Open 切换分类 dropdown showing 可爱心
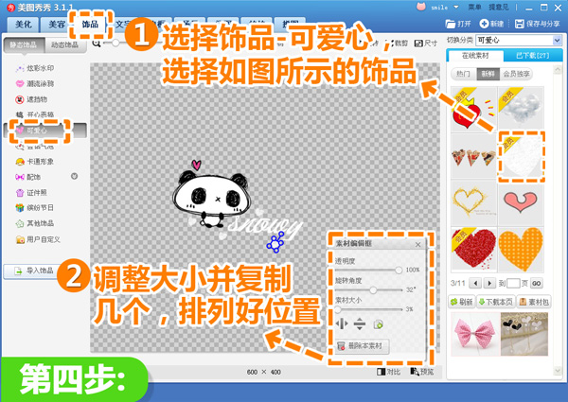This screenshot has height=402, width=568. pos(519,40)
